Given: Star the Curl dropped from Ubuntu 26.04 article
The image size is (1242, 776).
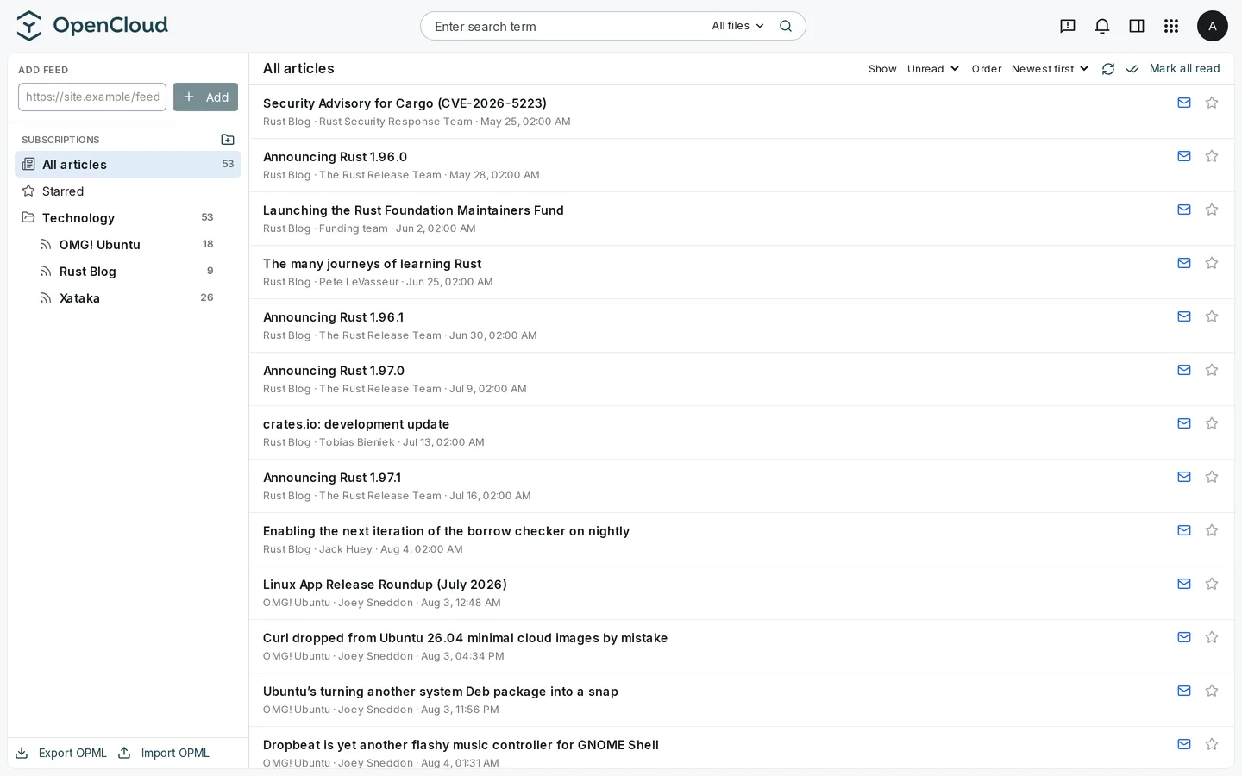Looking at the screenshot, I should click(1212, 637).
